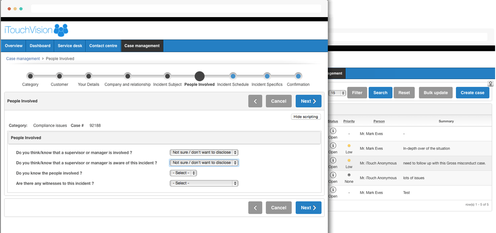Screen dimensions: 496x233
Task: Click the Hide scripting button
Action: (x=306, y=117)
